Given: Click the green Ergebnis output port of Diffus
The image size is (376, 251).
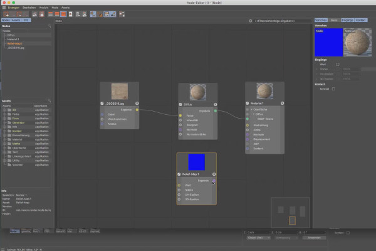Looking at the screenshot, I should [x=216, y=110].
